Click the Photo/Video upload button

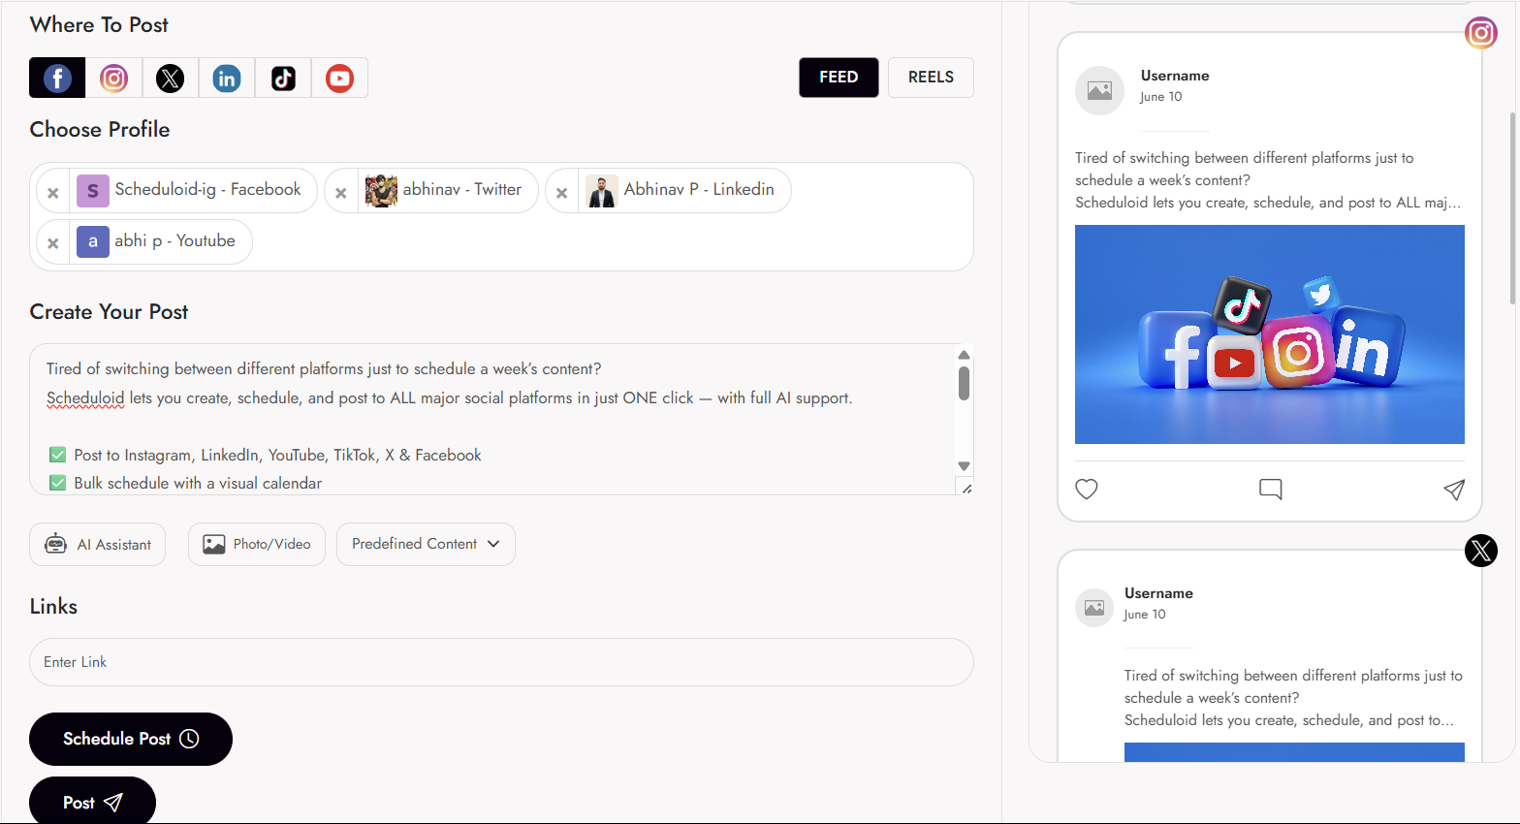tap(257, 545)
